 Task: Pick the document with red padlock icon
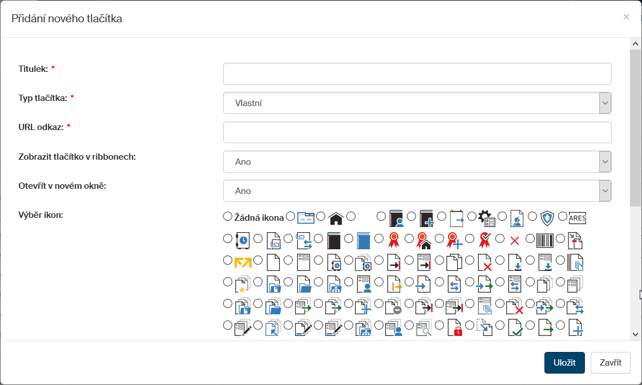coord(455,327)
